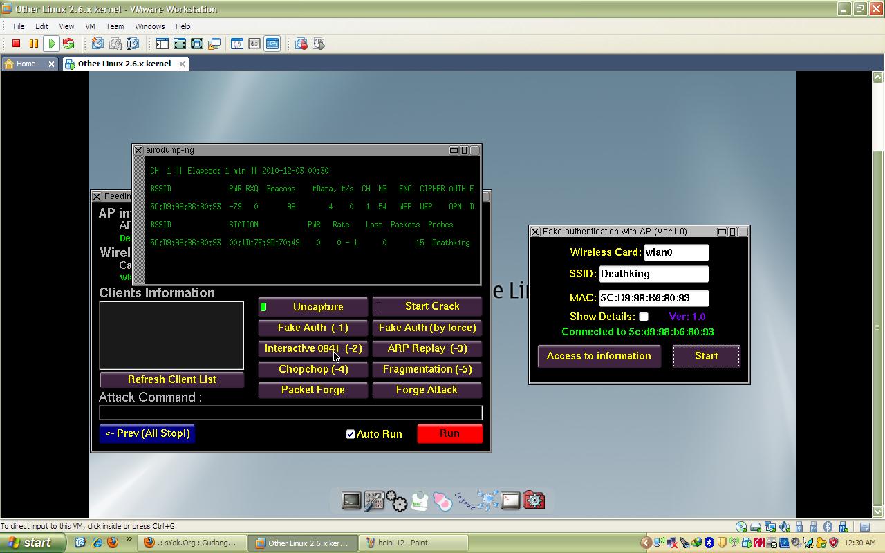Launch the red screenshot camera dock icon
This screenshot has height=553, width=885.
pos(534,500)
